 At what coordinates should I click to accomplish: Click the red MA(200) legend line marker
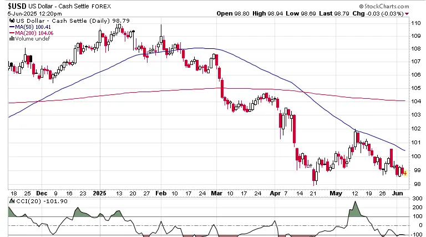(12, 33)
